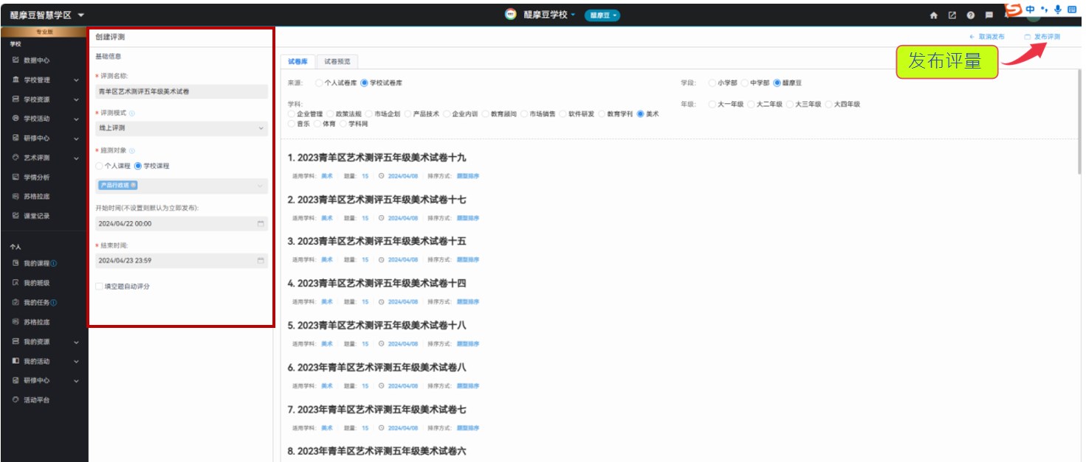Open the 醒摩豆智慧学区 dropdown arrow

pos(81,15)
